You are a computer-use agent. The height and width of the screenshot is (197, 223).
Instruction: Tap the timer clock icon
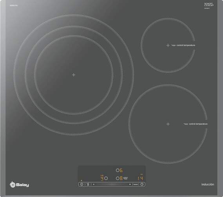pyautogui.click(x=142, y=184)
